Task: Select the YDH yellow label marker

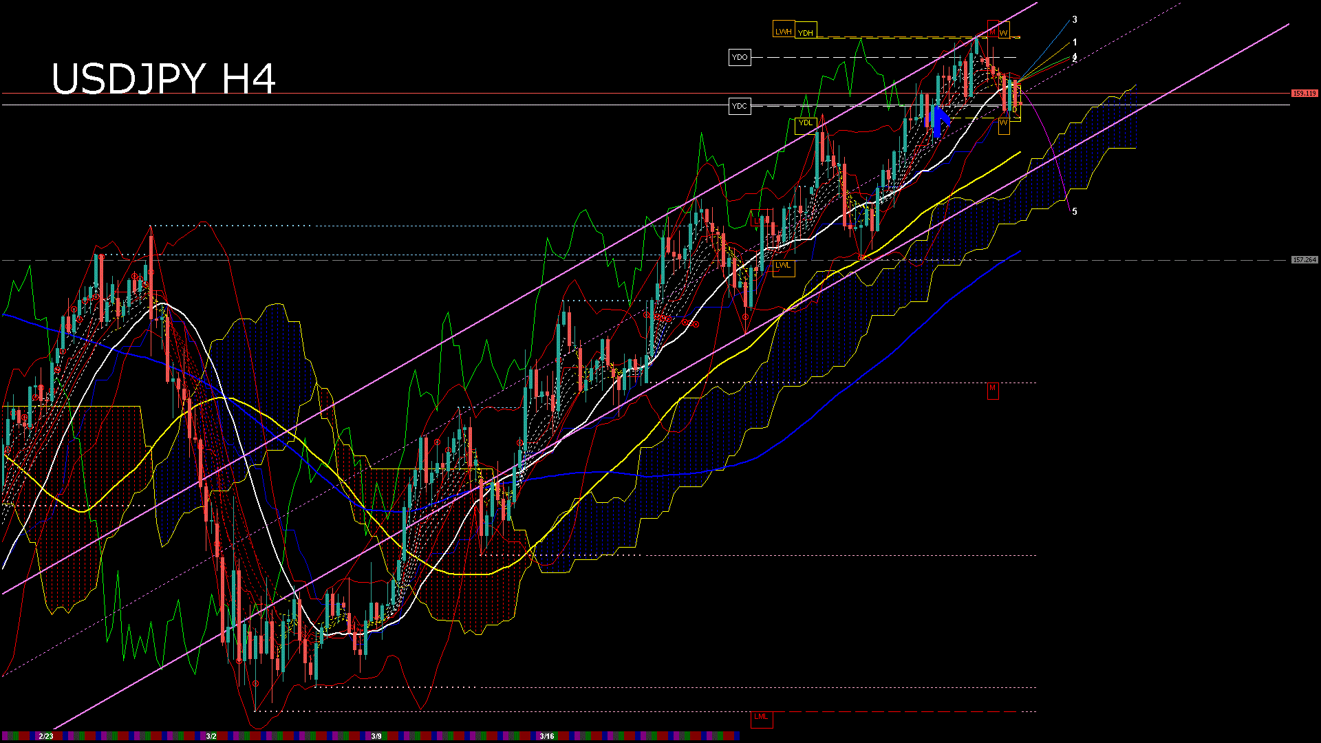Action: 805,30
